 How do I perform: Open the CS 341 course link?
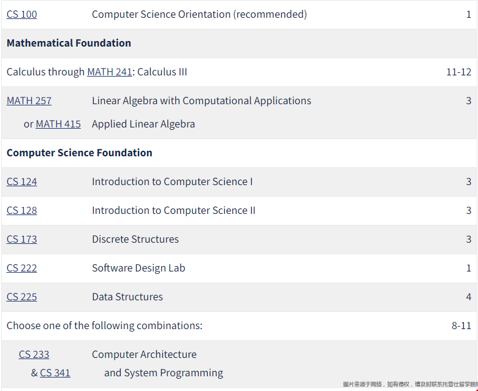(x=55, y=373)
